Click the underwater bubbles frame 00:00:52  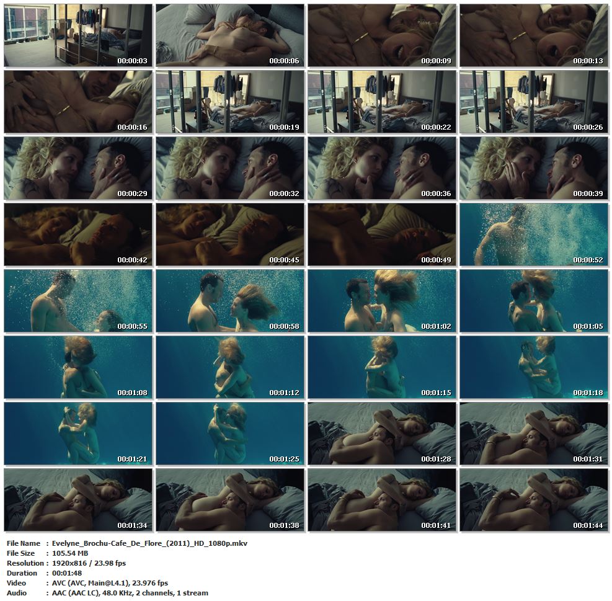click(x=534, y=234)
